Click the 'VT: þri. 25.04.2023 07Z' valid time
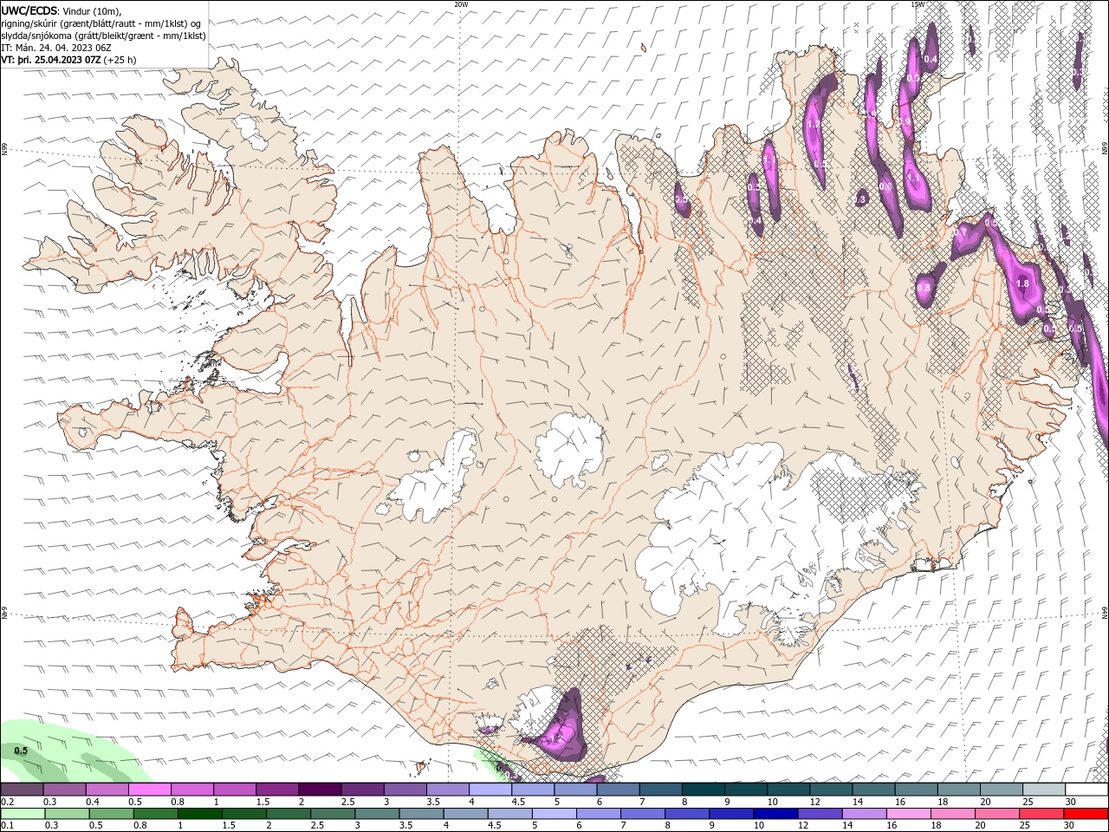The width and height of the screenshot is (1109, 832). click(51, 60)
